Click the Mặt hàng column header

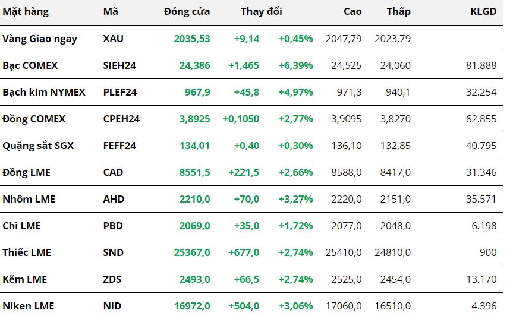26,11
